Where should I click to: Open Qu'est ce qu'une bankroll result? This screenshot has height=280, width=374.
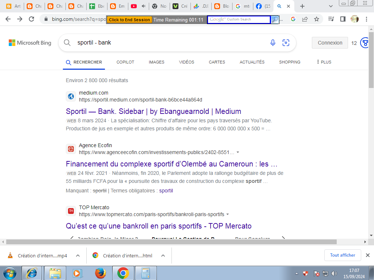pyautogui.click(x=159, y=226)
